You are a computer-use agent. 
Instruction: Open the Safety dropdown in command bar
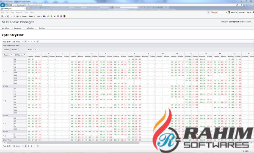point(32,16)
